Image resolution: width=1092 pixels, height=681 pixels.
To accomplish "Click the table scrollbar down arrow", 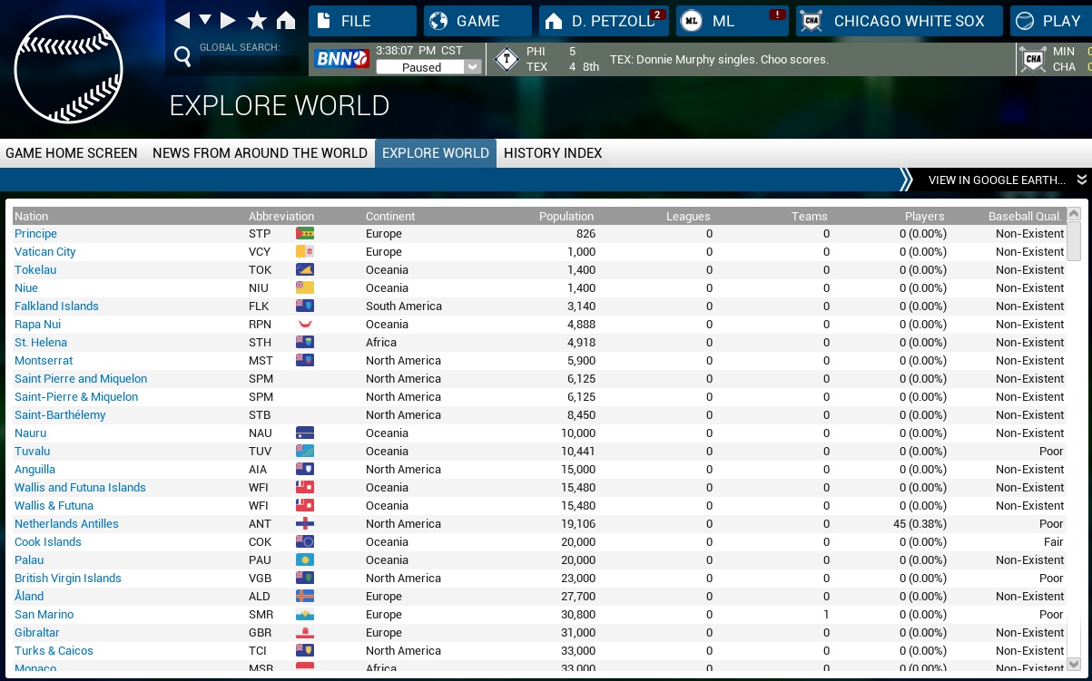I will point(1074,663).
